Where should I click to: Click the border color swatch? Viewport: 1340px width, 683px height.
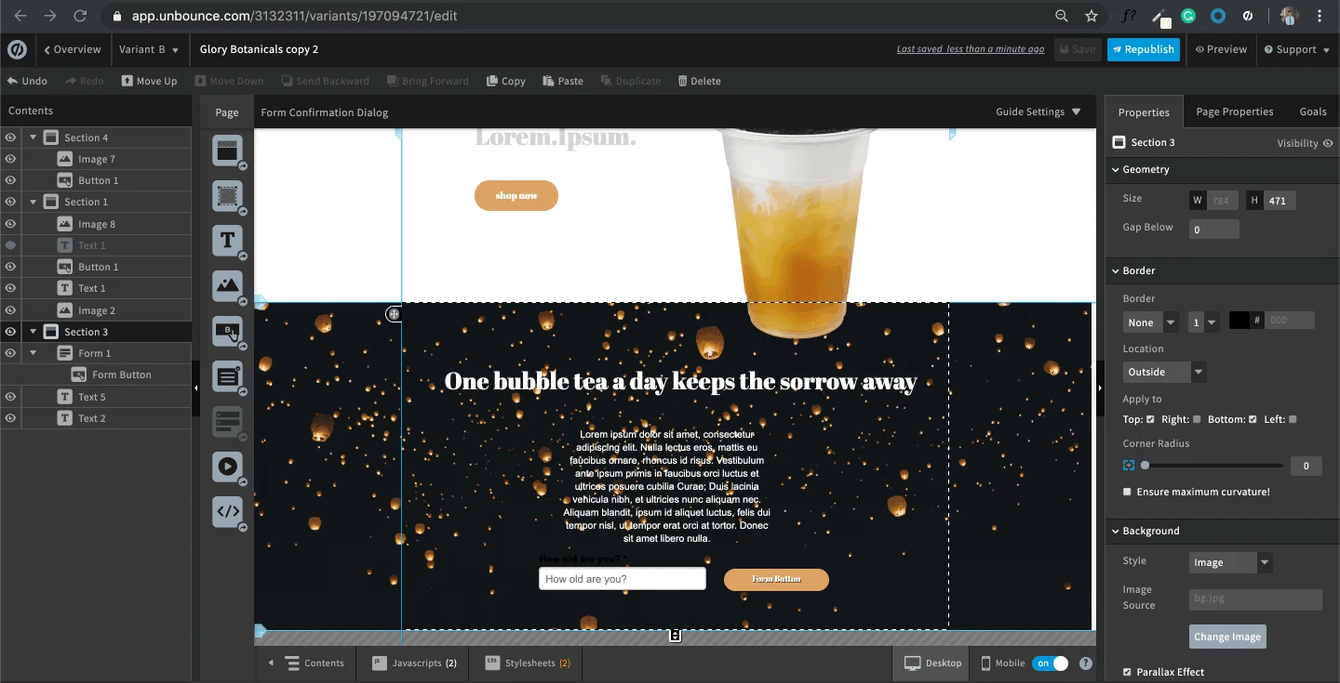point(1239,320)
